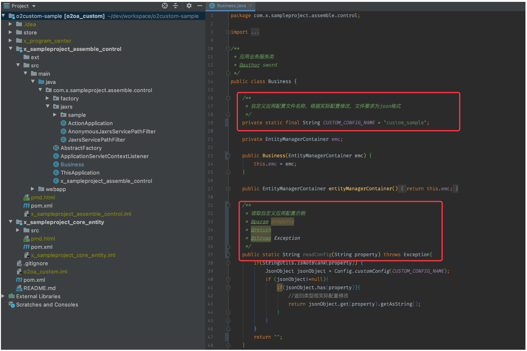Fold the import block at line 3
Image resolution: width=527 pixels, height=351 pixels.
coord(228,32)
